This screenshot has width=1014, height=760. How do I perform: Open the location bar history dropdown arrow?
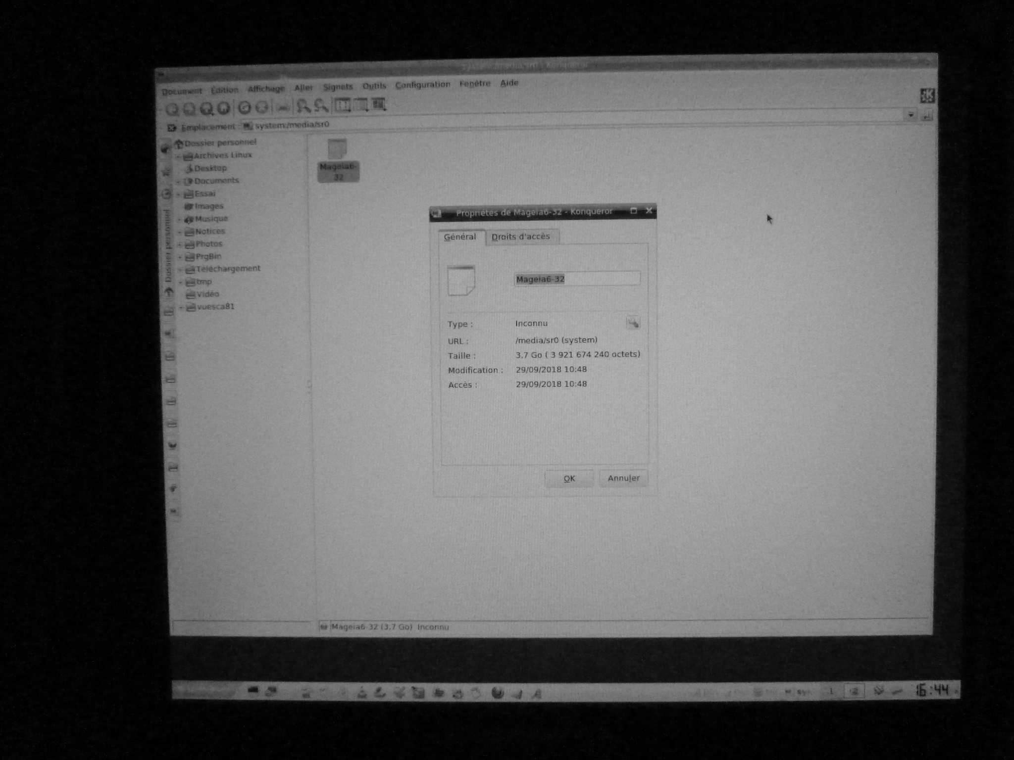(x=911, y=115)
